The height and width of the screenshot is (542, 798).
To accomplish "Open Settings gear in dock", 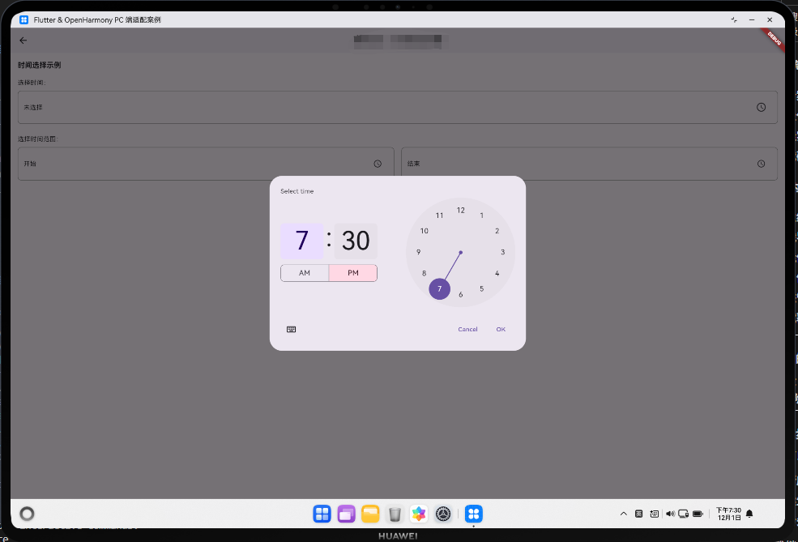I will coord(443,514).
